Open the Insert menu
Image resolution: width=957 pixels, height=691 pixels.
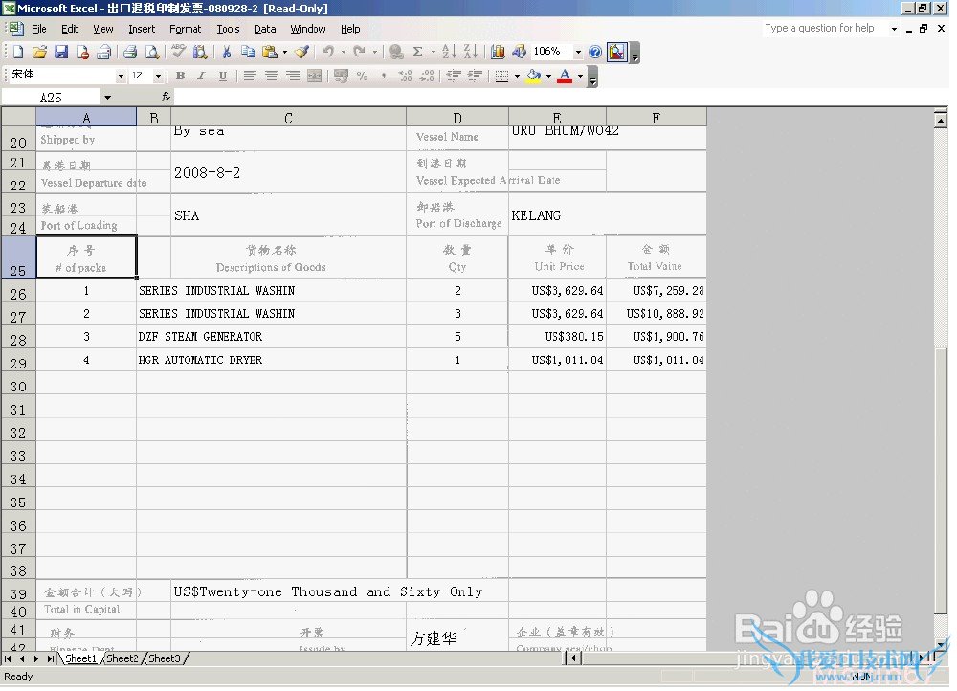click(142, 29)
